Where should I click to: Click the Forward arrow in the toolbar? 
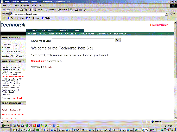15,10
